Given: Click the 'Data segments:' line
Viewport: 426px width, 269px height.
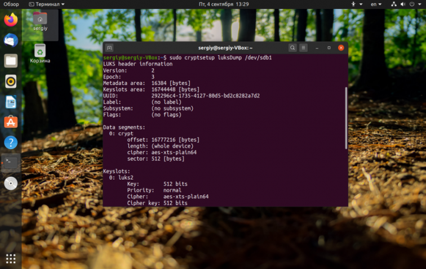Looking at the screenshot, I should pos(124,127).
